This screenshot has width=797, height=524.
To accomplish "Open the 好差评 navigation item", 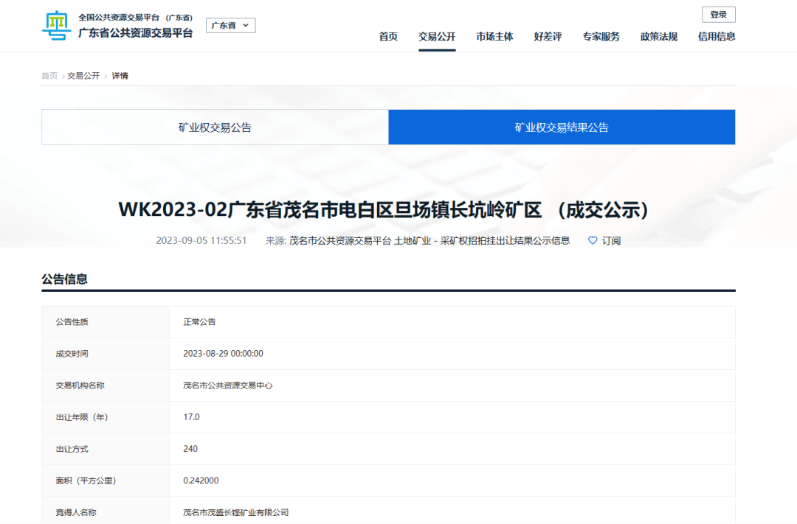I will [x=548, y=37].
